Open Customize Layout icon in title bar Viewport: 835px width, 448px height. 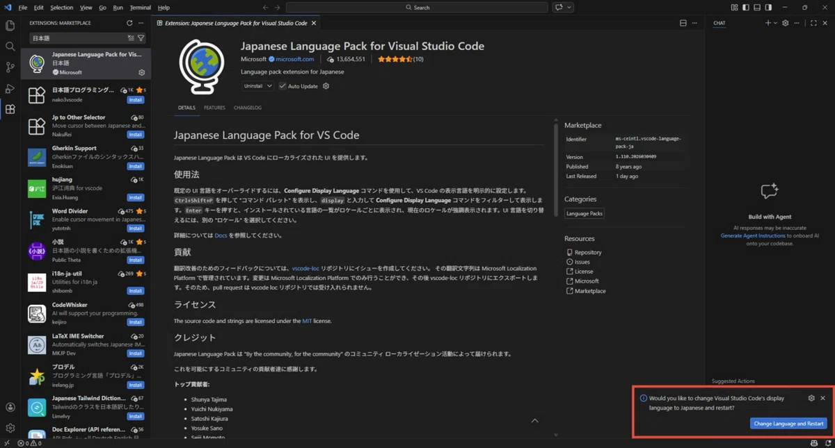tap(734, 8)
